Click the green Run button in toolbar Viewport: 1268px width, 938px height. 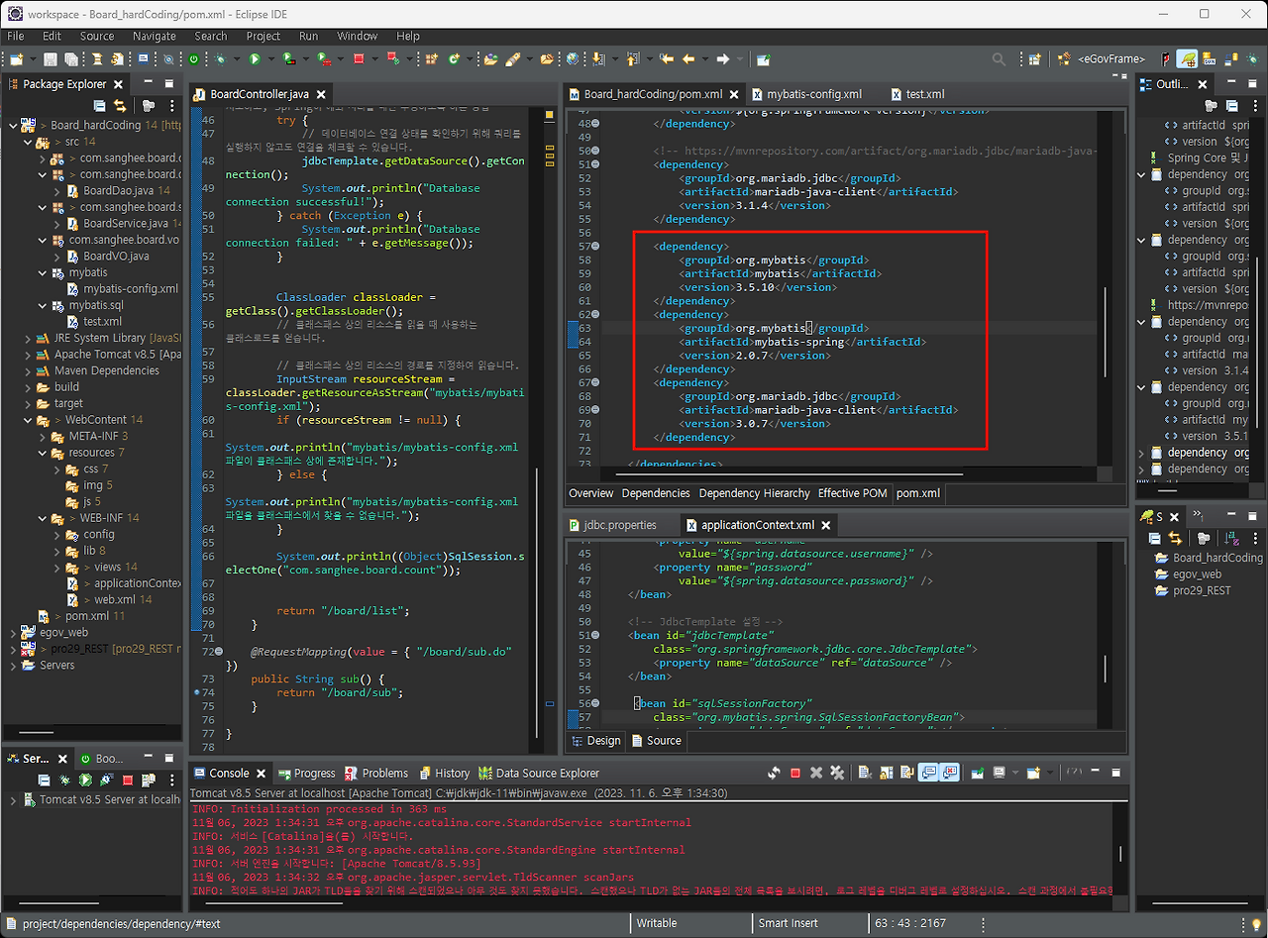coord(255,59)
